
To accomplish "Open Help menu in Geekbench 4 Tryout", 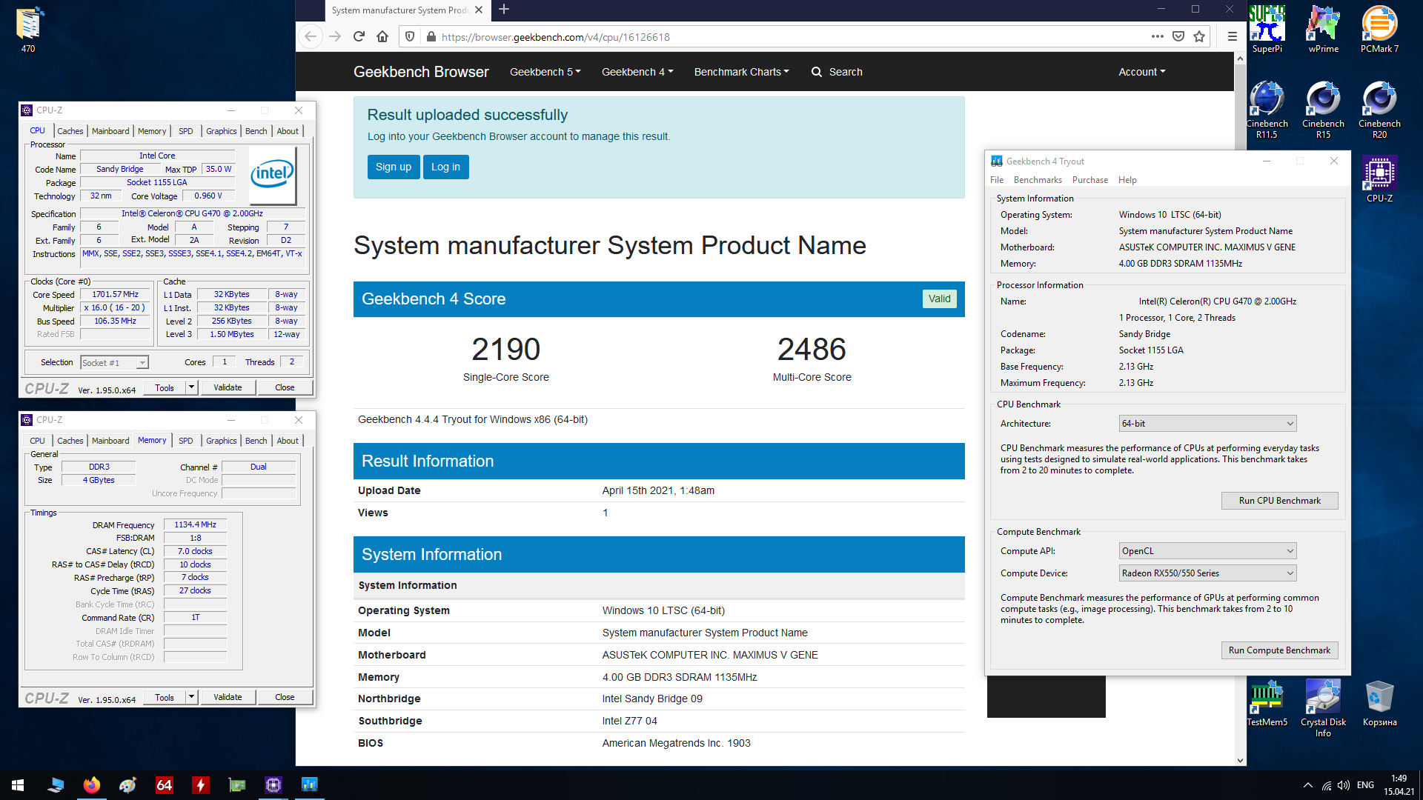I will (1127, 180).
